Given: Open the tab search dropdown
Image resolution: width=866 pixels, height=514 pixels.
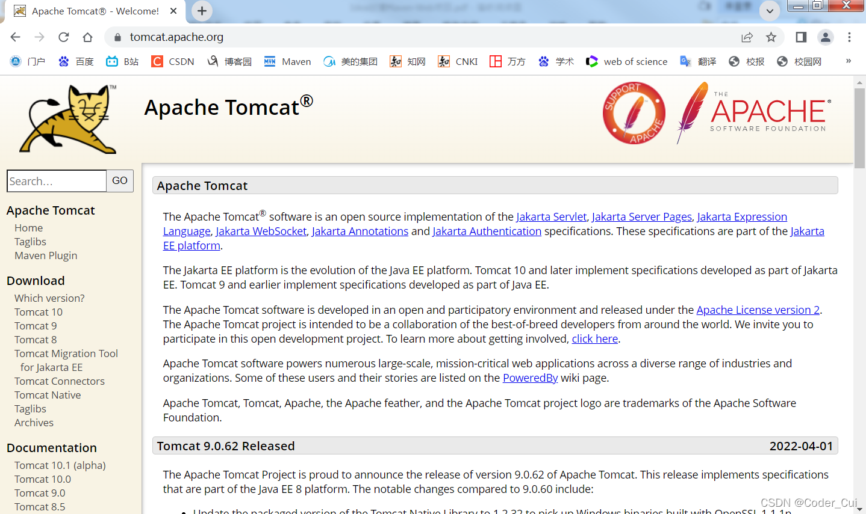Looking at the screenshot, I should [x=770, y=11].
